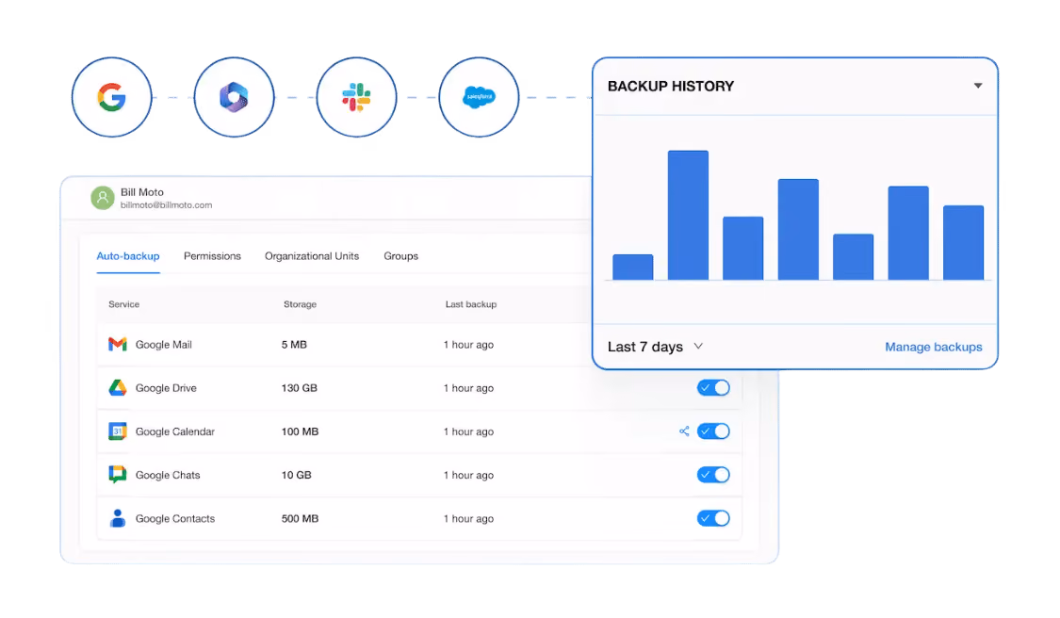Image resolution: width=1060 pixels, height=618 pixels.
Task: Click the Storage column header
Action: 301,304
